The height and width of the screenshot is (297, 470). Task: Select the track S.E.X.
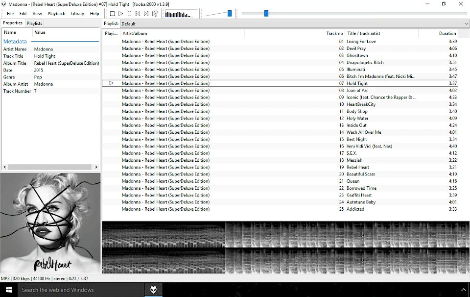[x=280, y=153]
